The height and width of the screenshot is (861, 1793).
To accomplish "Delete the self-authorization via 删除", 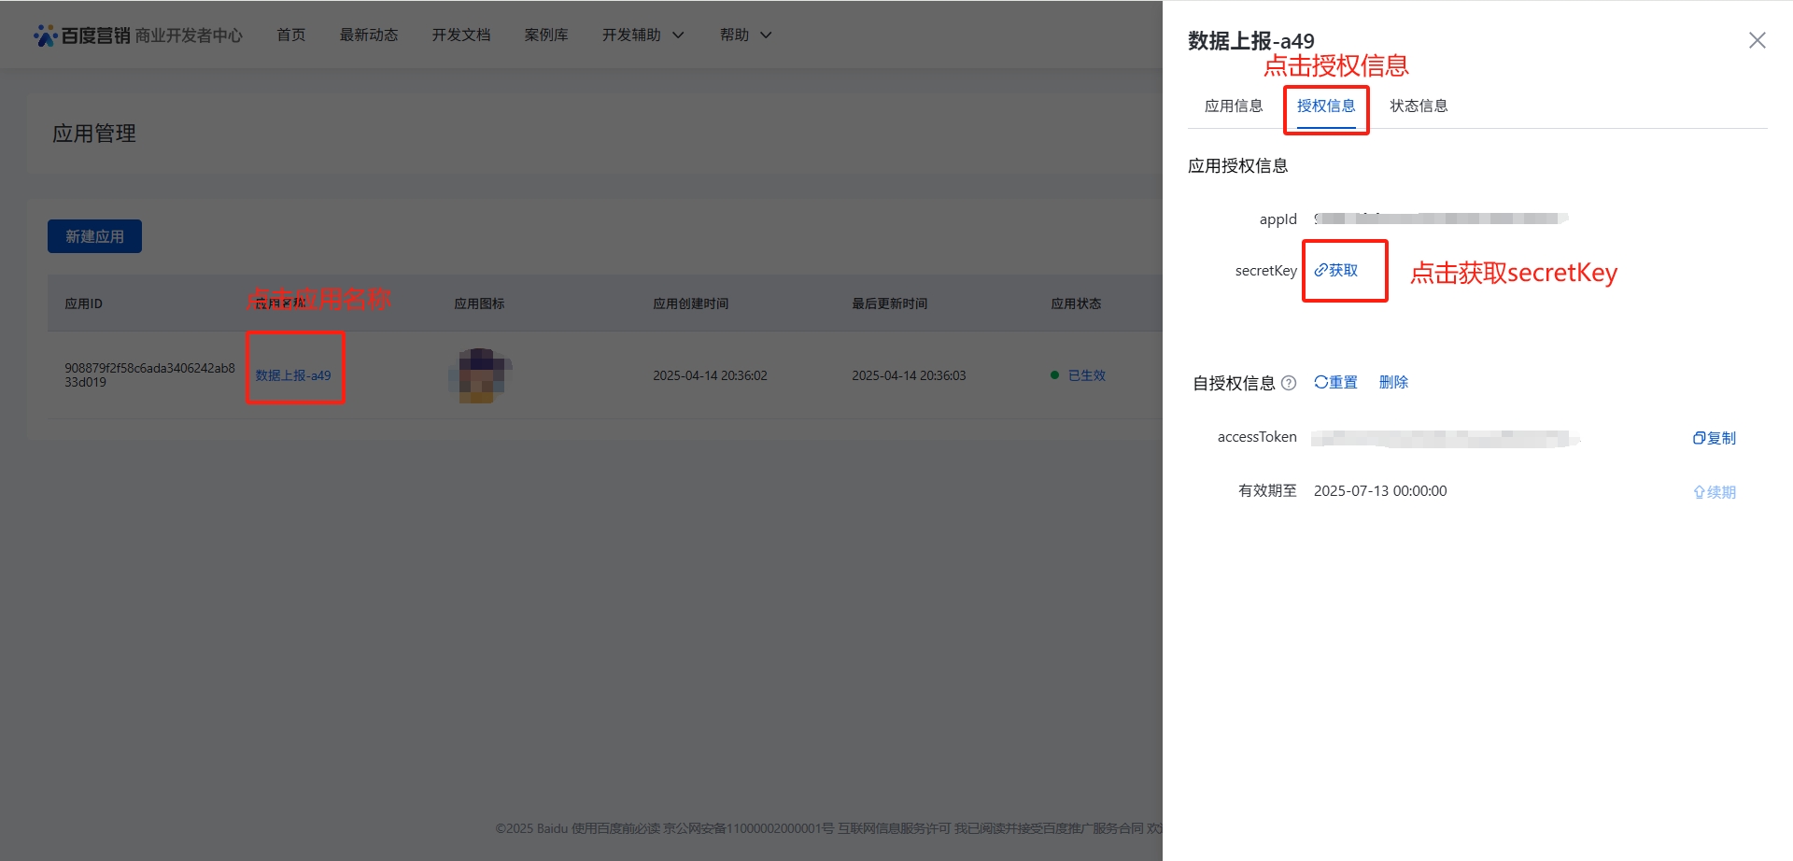I will 1393,382.
